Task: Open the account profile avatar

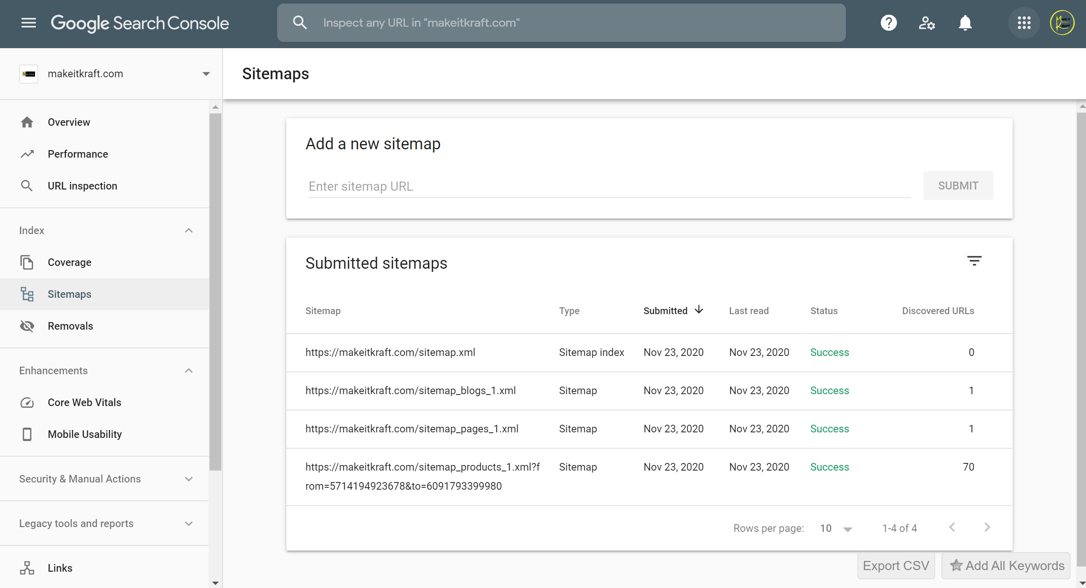Action: click(x=1062, y=23)
